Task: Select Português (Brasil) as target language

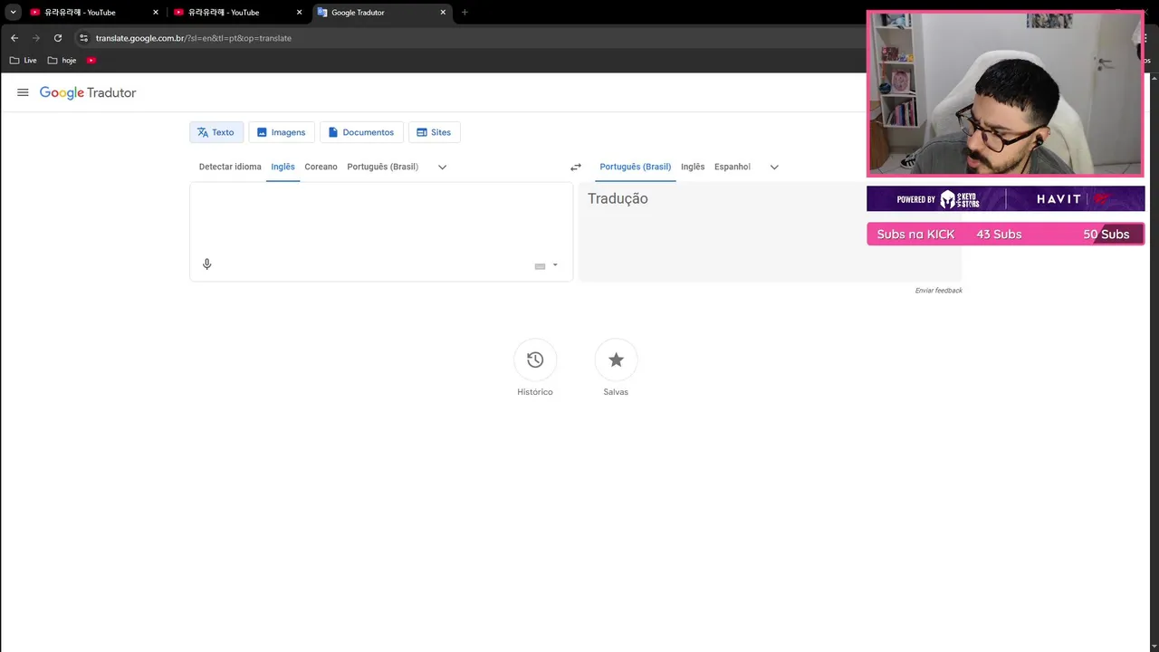Action: pos(635,167)
